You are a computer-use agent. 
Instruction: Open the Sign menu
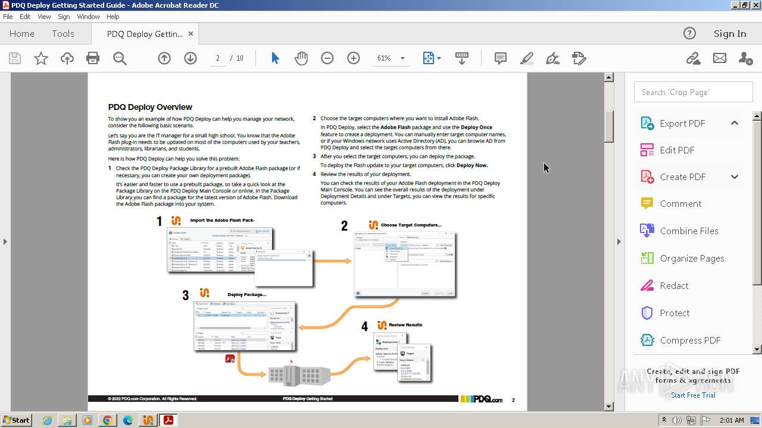[x=64, y=17]
